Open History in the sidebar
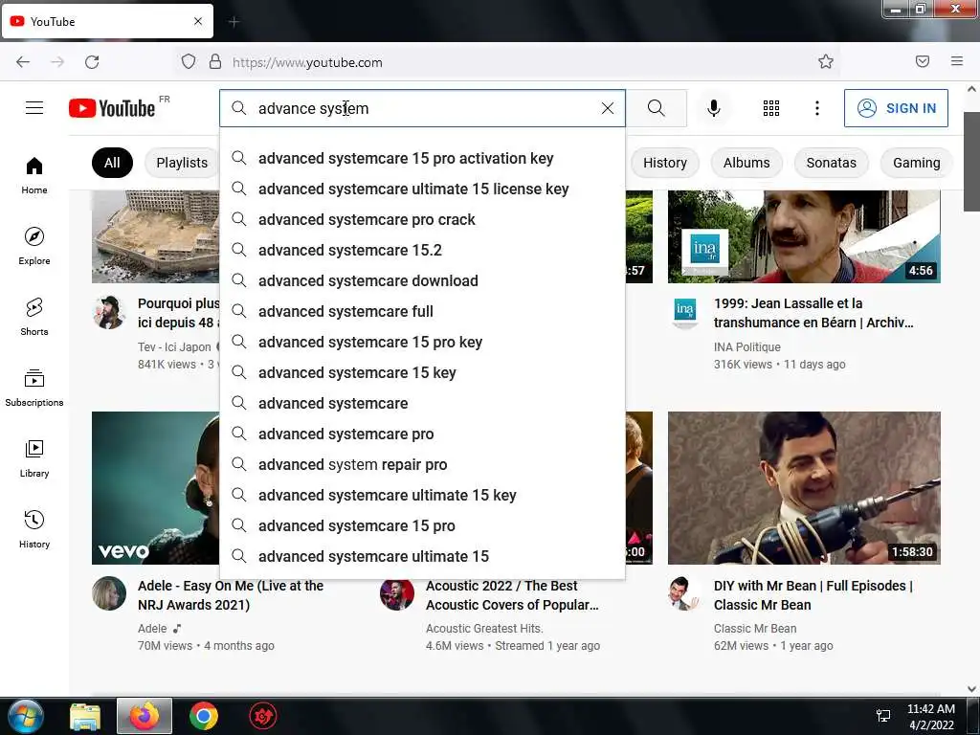This screenshot has height=735, width=980. tap(34, 529)
